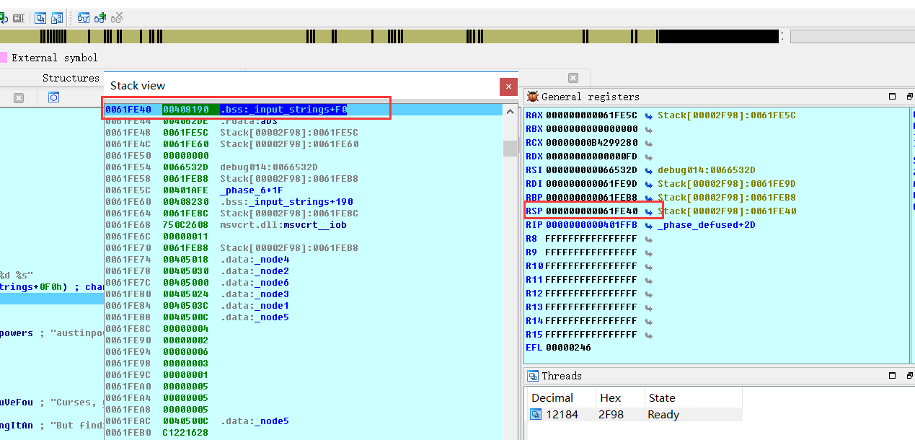Select stack row 0061FE80 _node3
Viewport: 915px width, 440px height.
click(x=302, y=294)
